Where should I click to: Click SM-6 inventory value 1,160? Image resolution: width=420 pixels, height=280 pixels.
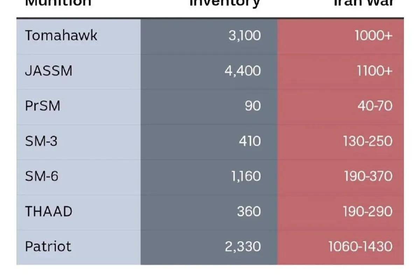246,176
